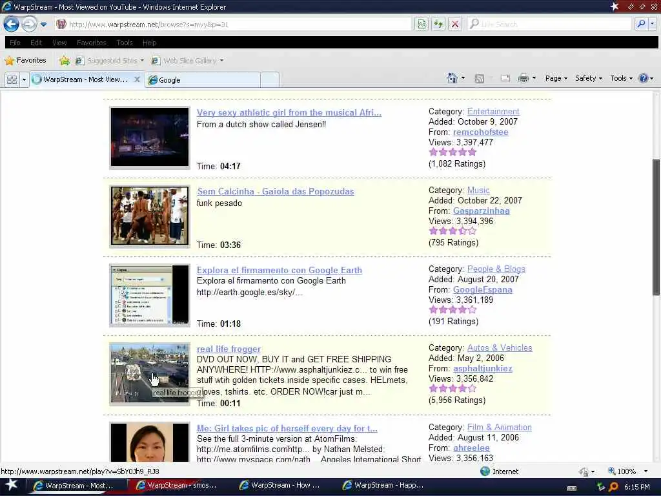The image size is (661, 496).
Task: Open the Print options dropdown arrow
Action: (x=534, y=78)
